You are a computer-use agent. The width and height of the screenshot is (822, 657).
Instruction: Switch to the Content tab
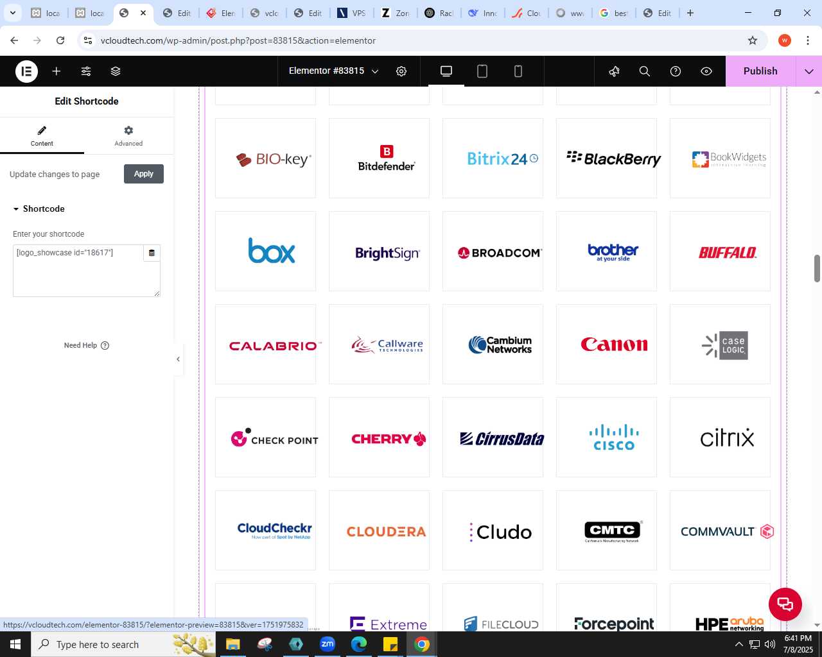42,136
